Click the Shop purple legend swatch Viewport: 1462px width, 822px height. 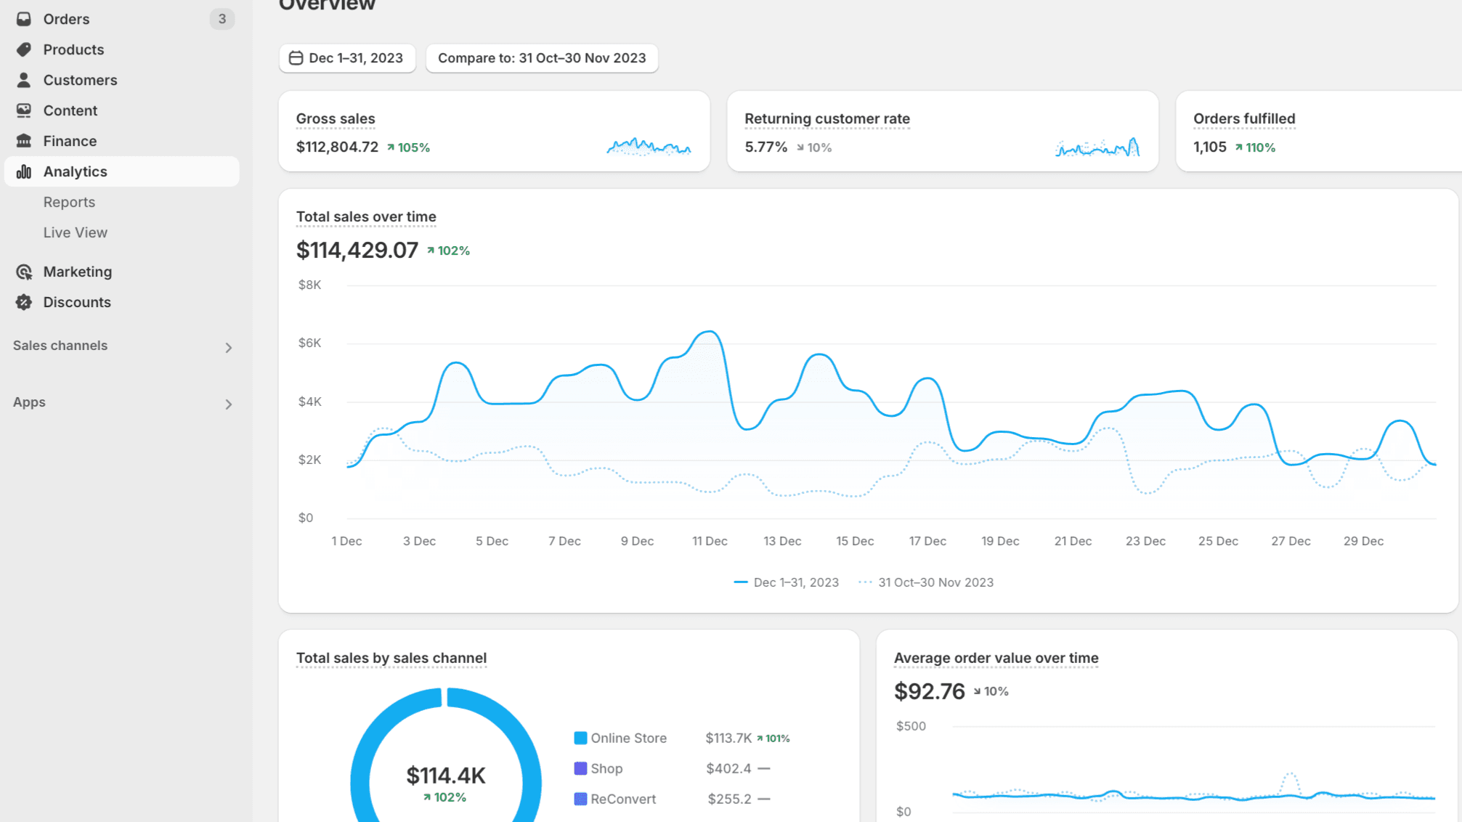pyautogui.click(x=580, y=768)
